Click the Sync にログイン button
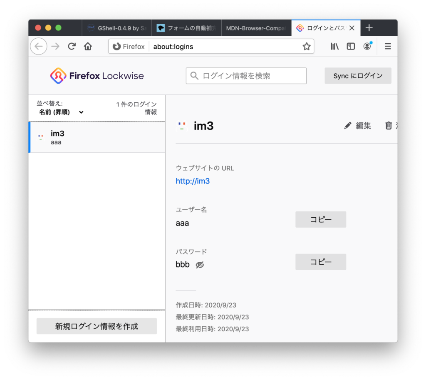The width and height of the screenshot is (426, 380). (358, 76)
